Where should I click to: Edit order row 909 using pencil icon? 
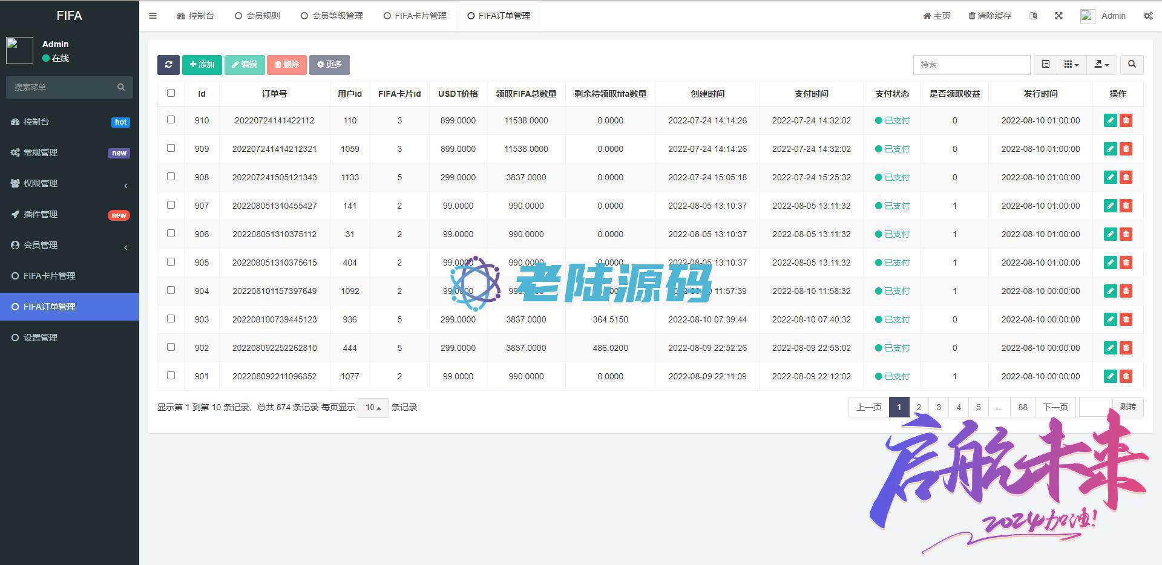coord(1110,149)
